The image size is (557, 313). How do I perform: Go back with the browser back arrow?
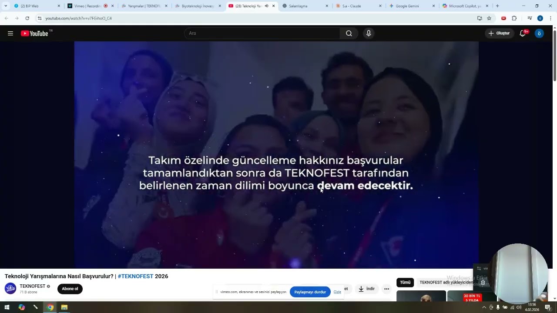tap(6, 18)
